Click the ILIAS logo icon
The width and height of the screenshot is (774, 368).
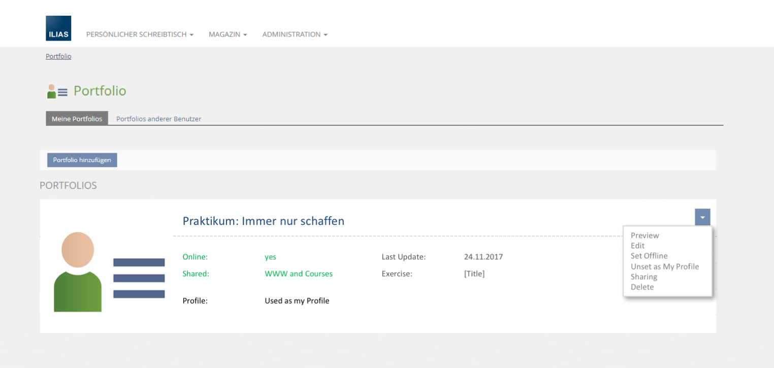coord(58,28)
